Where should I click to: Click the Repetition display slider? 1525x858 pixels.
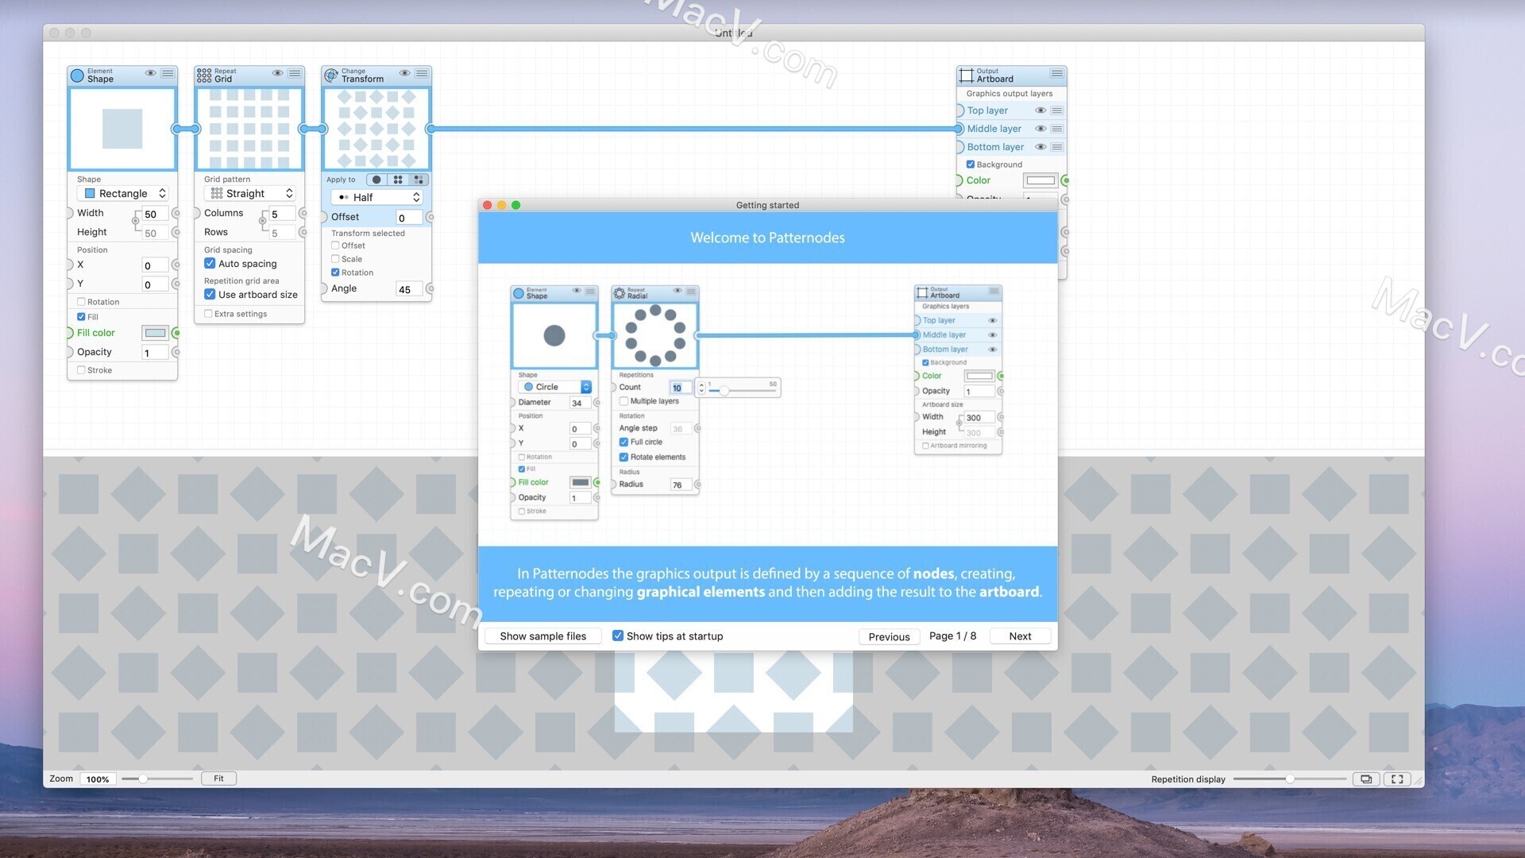1290,779
